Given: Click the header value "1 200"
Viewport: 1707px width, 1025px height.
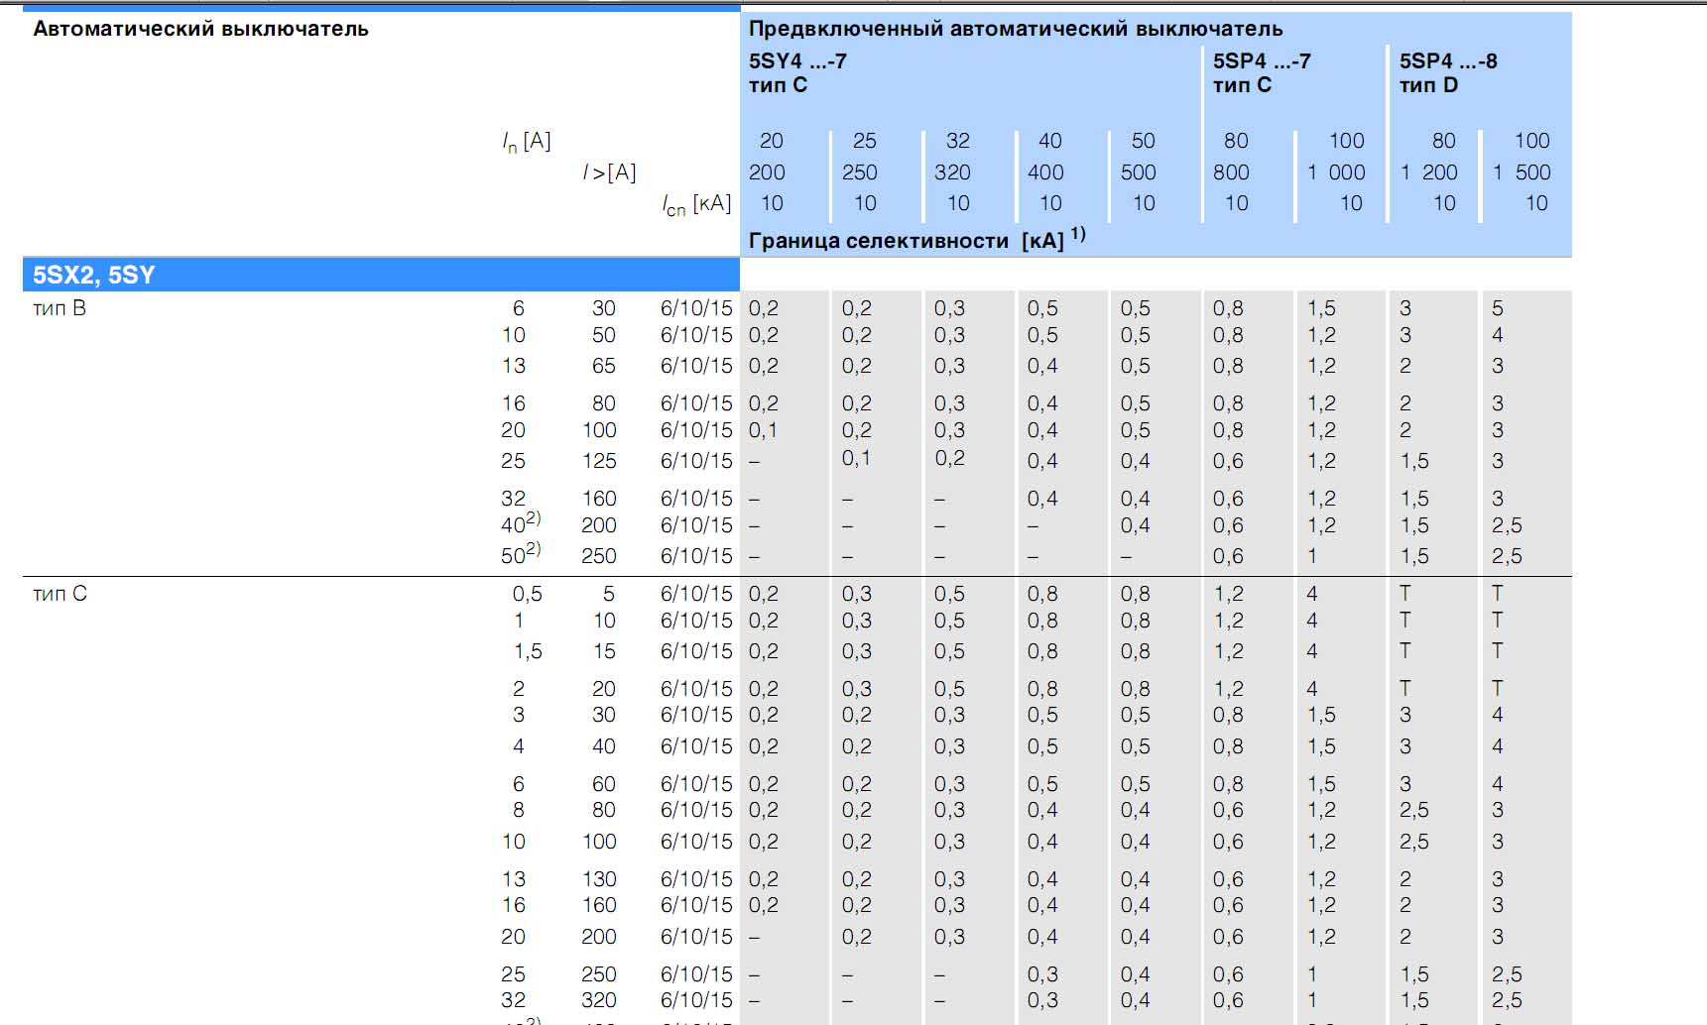Looking at the screenshot, I should click(1429, 172).
